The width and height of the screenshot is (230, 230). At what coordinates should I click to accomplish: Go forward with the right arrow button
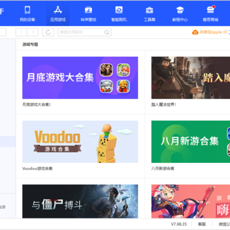33,32
